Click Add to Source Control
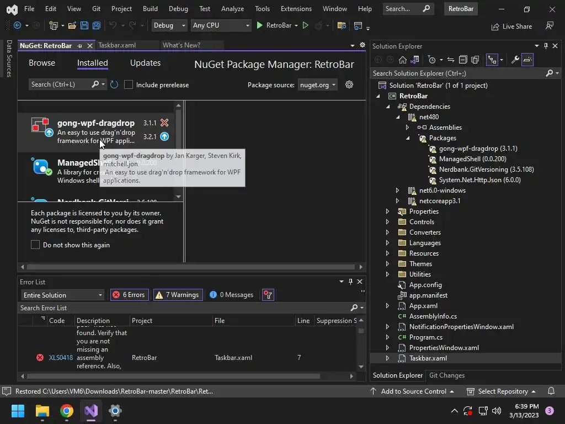 pyautogui.click(x=413, y=391)
